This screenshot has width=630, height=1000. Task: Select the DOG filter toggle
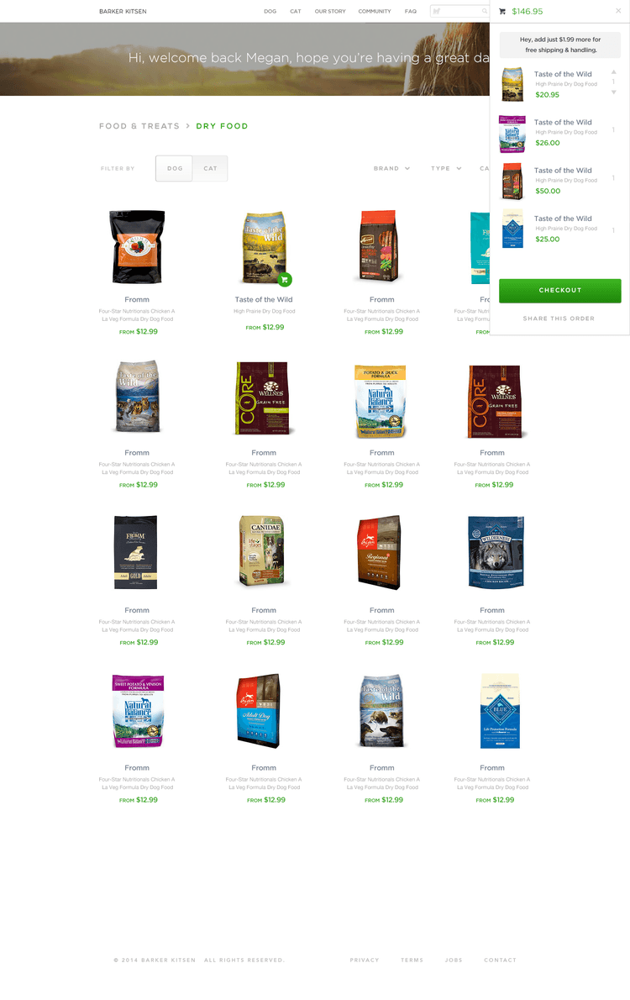[174, 168]
